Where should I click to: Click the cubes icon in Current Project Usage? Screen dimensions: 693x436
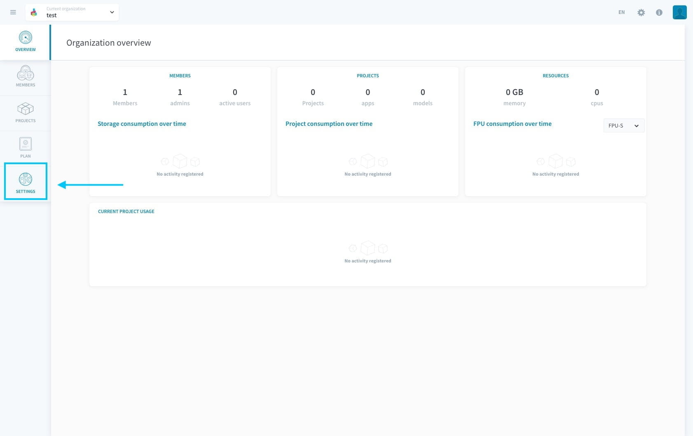coord(368,248)
